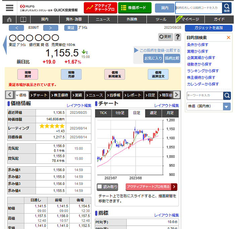Click the 東証 market badge
Viewport: 235px width, 229px height.
(71, 28)
